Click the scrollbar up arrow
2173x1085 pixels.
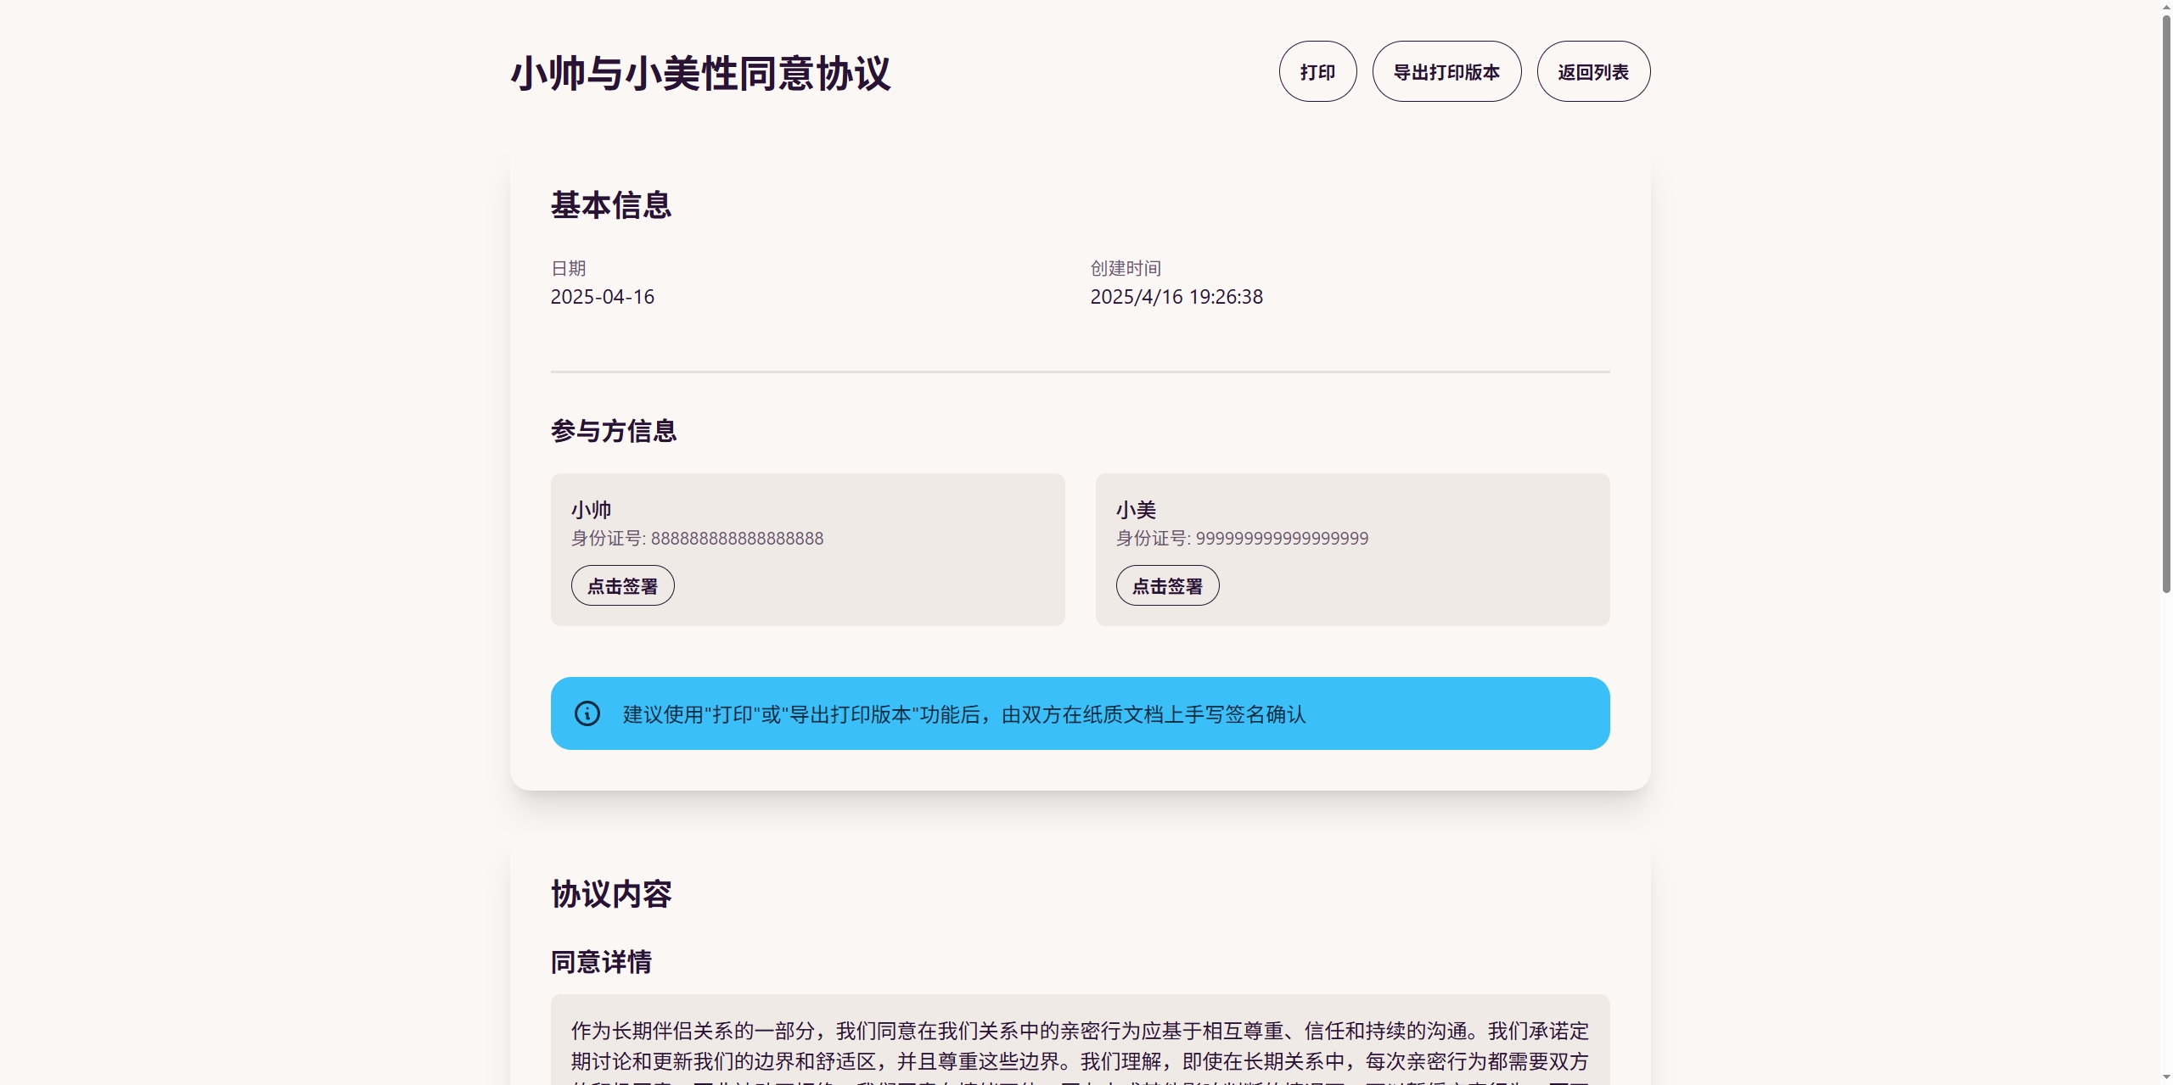tap(2165, 7)
